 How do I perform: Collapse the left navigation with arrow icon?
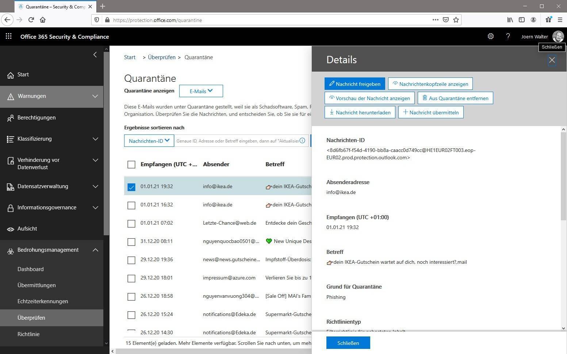(x=95, y=55)
